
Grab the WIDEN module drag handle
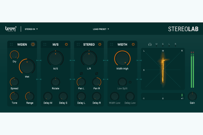[x=11, y=45]
